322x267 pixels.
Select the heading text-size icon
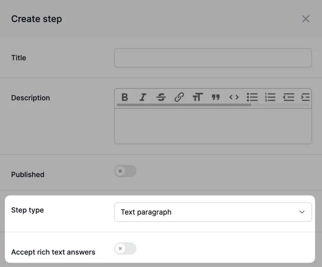(198, 97)
